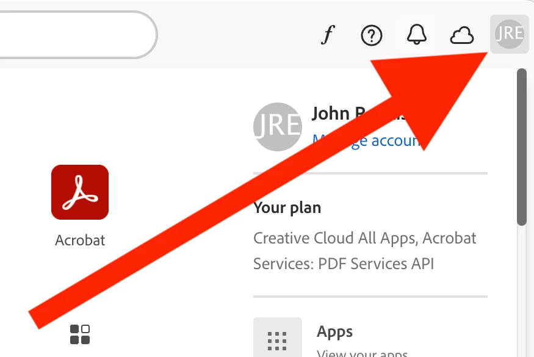Click the Acrobat label text
The width and height of the screenshot is (534, 357).
tap(80, 240)
